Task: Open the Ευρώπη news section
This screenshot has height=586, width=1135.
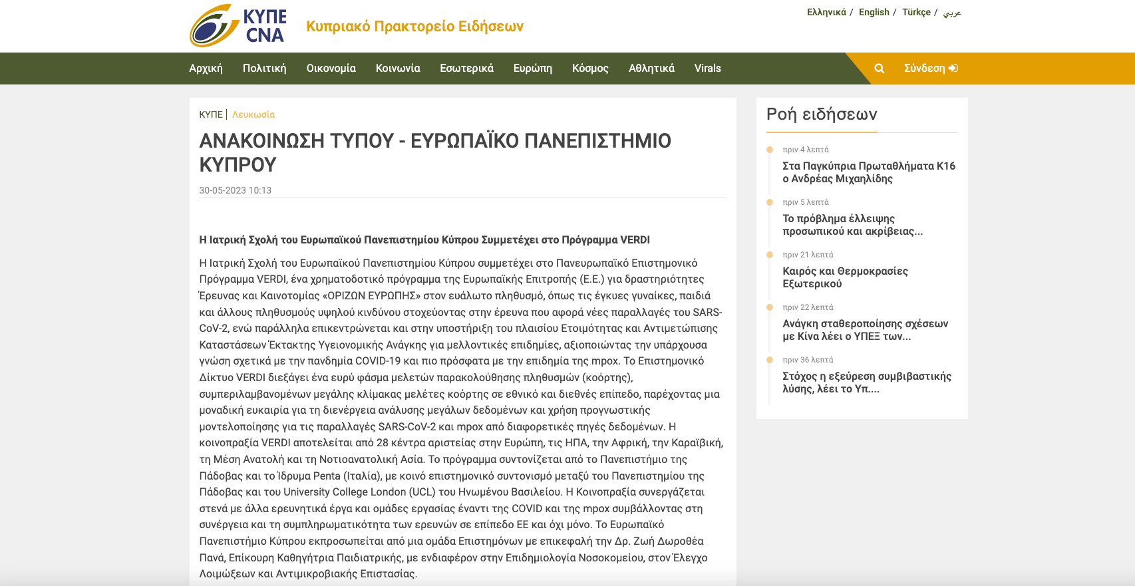Action: click(532, 69)
